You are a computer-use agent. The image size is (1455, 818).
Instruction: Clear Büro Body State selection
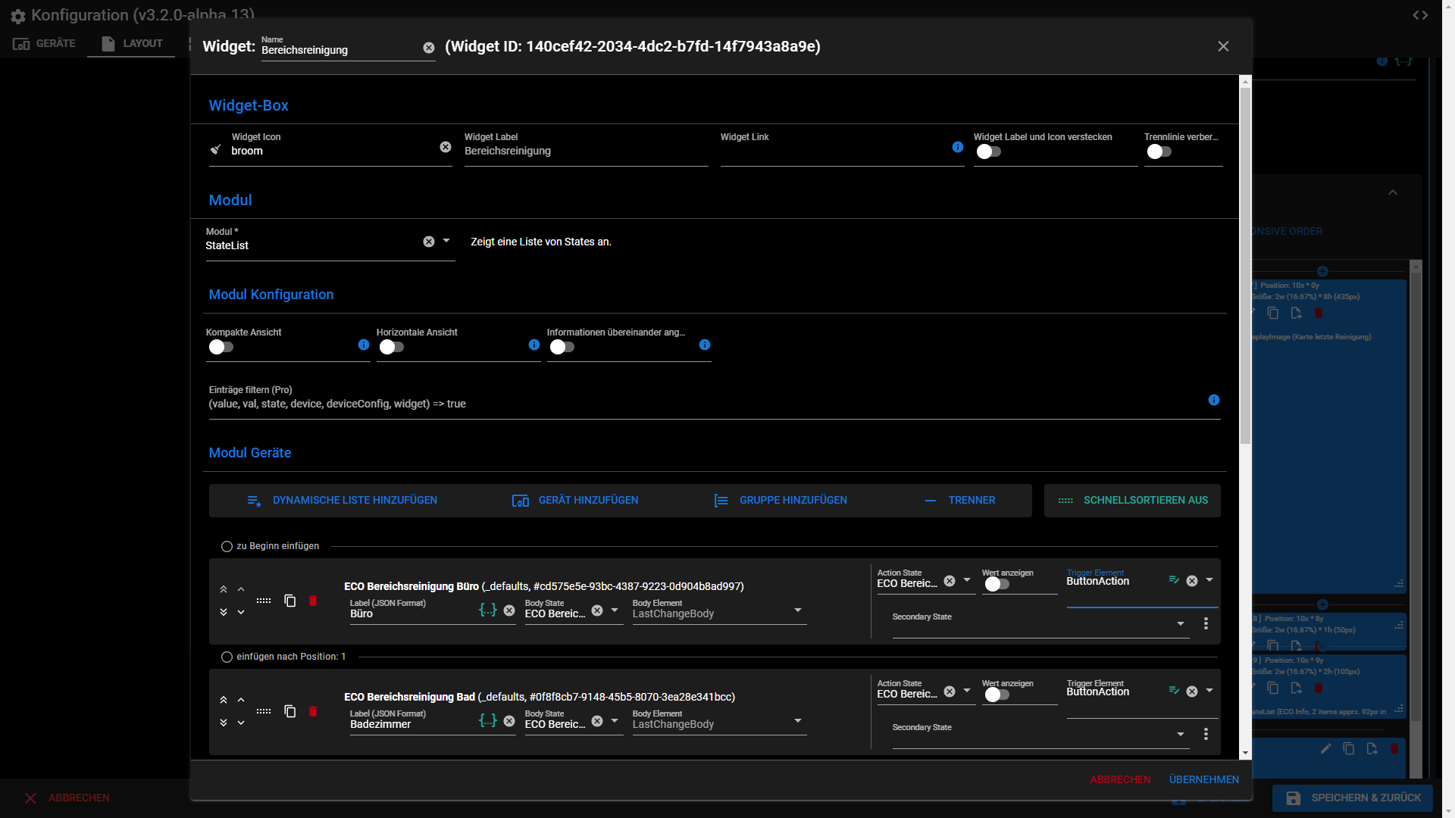tap(597, 610)
